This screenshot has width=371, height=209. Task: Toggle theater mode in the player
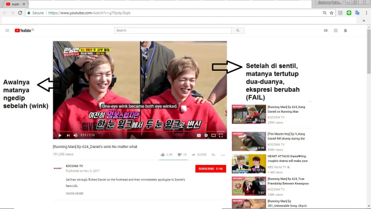pyautogui.click(x=213, y=135)
